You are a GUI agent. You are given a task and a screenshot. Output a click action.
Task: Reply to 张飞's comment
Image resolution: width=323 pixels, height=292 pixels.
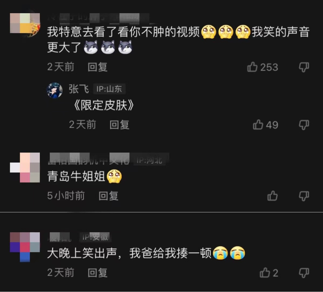coord(120,125)
